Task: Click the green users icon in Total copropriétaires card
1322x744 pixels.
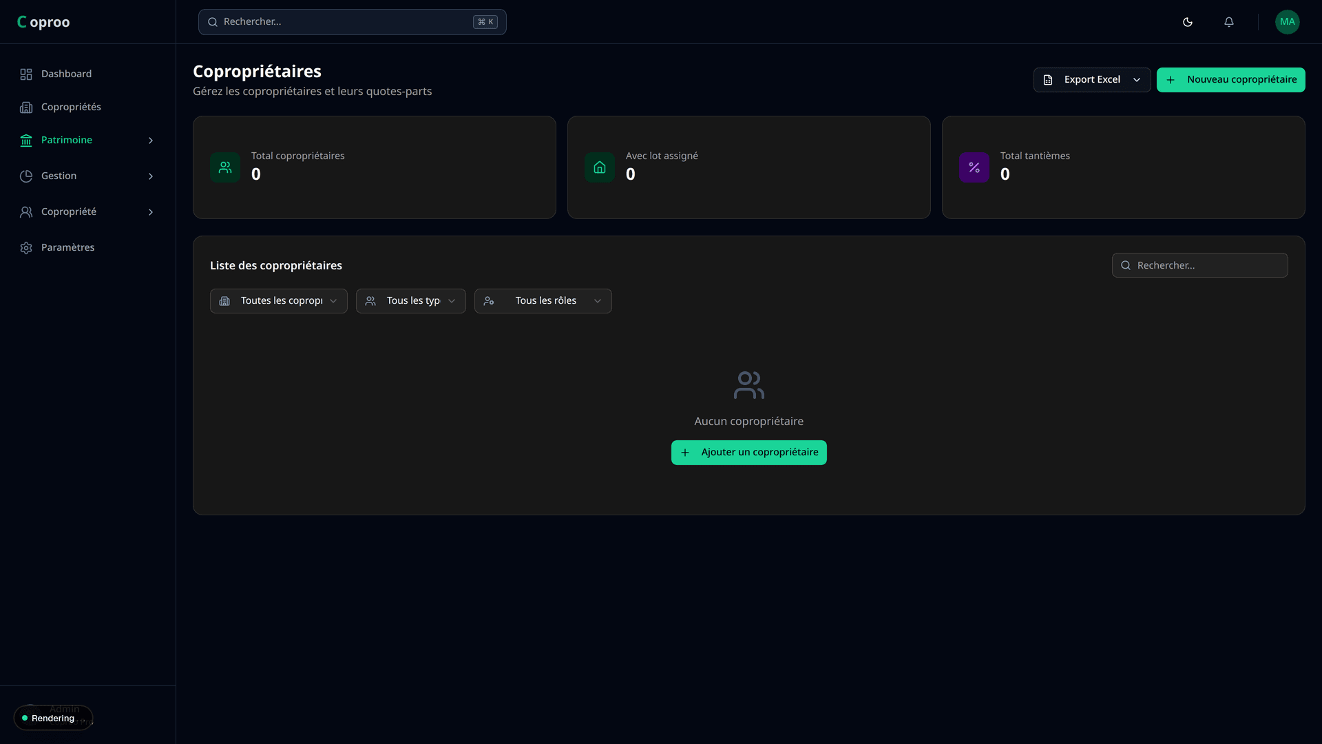Action: click(225, 167)
